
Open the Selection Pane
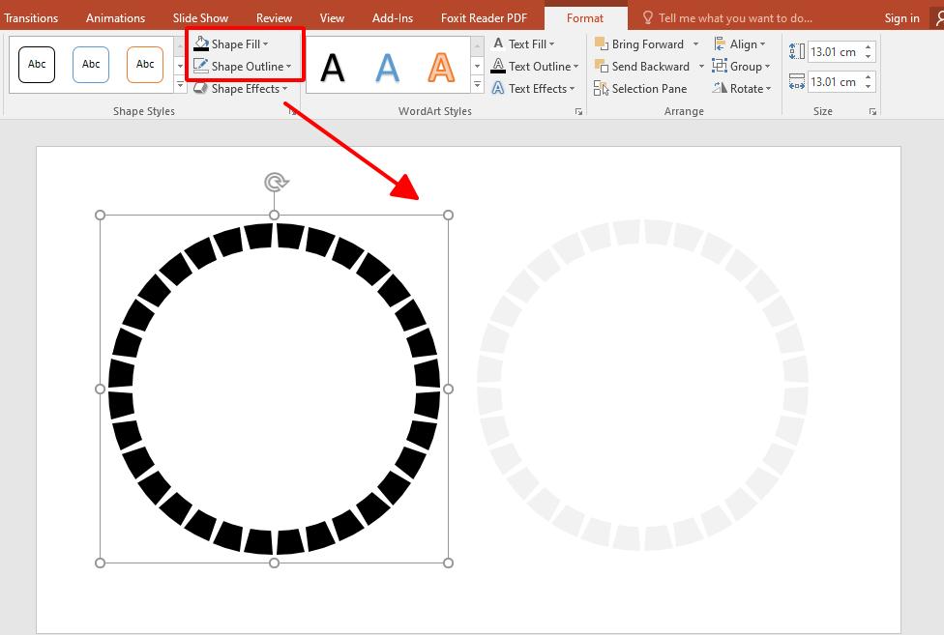[x=641, y=88]
